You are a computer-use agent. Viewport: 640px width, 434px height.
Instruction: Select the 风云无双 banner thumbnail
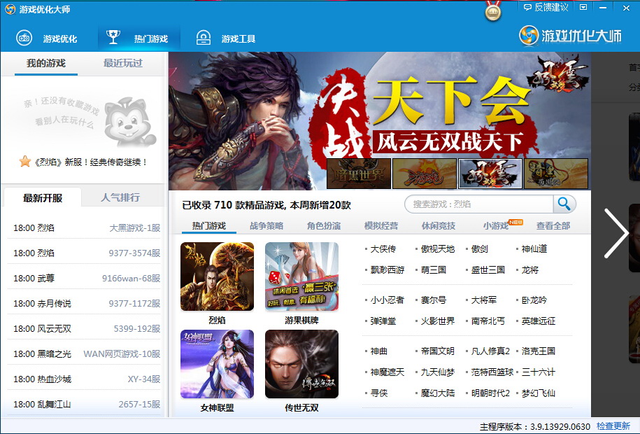coord(490,174)
